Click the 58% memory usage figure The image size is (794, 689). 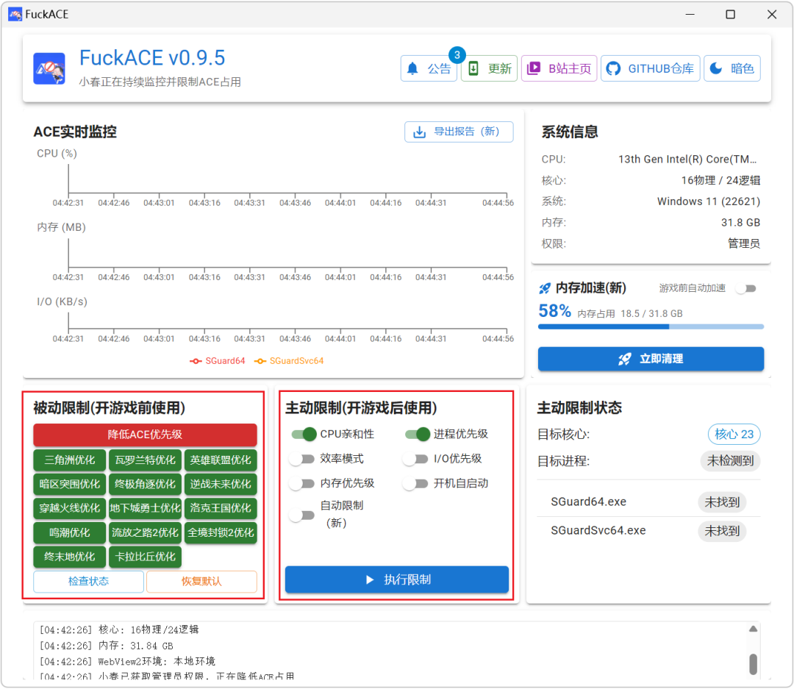click(x=554, y=310)
